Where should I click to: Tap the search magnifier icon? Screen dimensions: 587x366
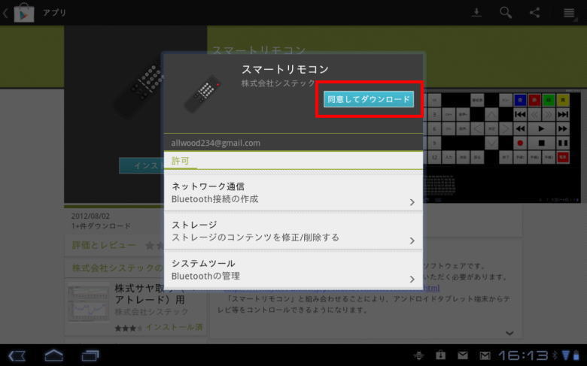pyautogui.click(x=506, y=13)
